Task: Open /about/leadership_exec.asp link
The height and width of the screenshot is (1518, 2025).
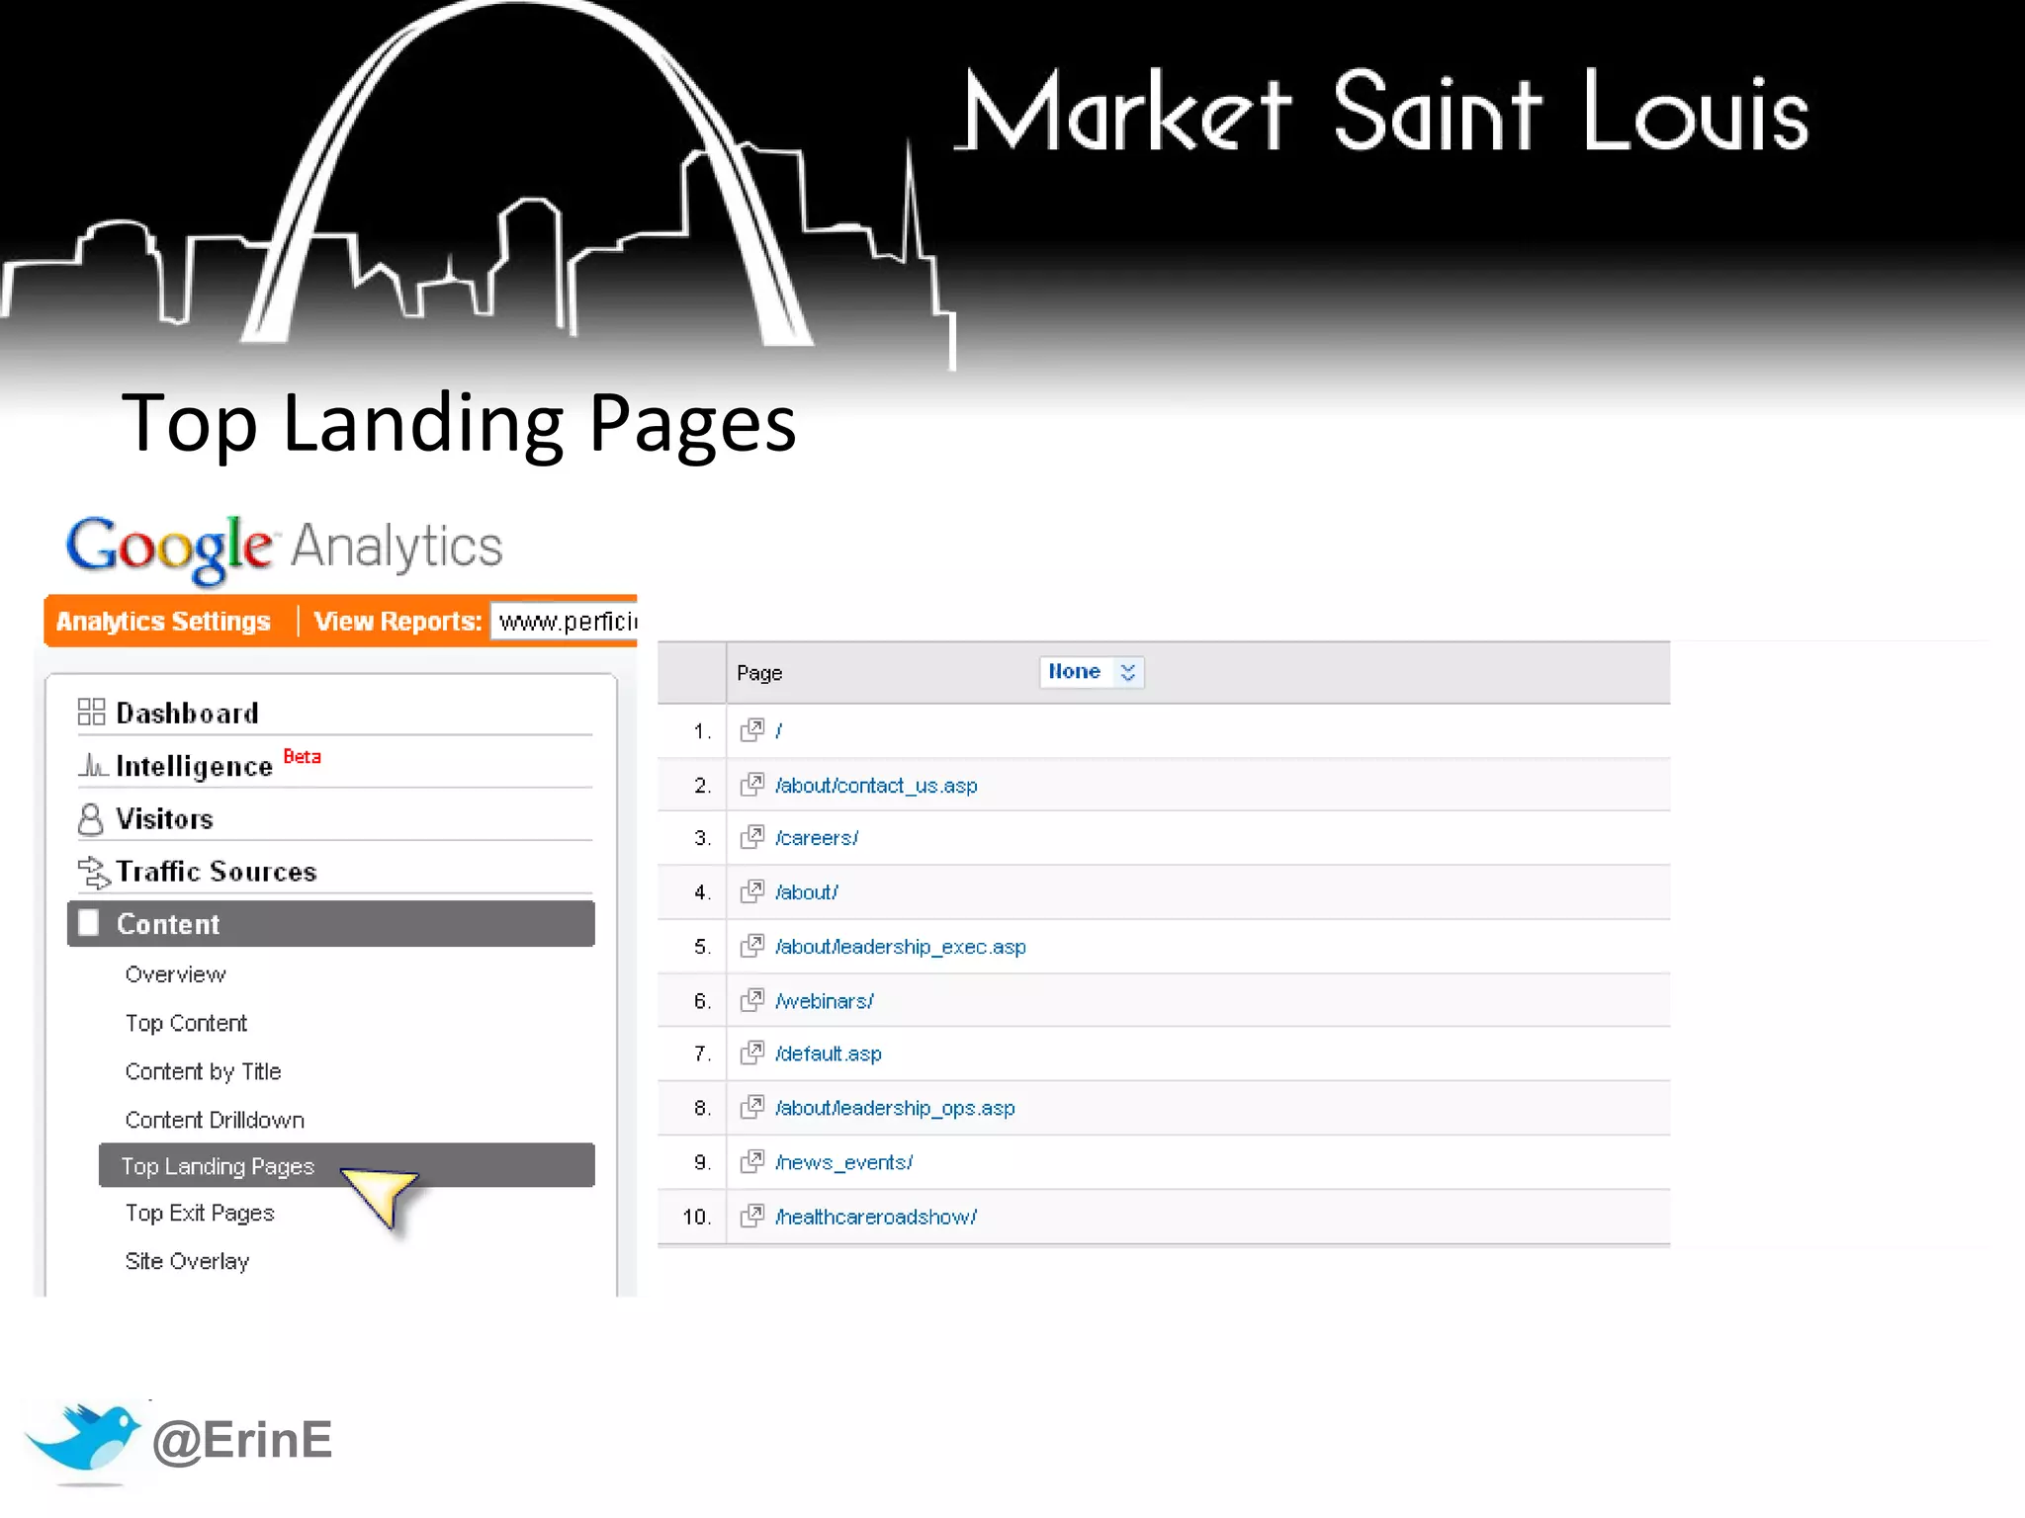Action: pos(901,947)
